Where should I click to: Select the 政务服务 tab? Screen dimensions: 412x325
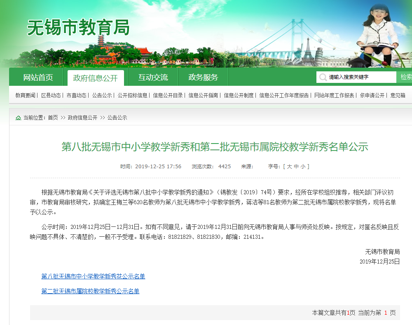click(x=203, y=78)
